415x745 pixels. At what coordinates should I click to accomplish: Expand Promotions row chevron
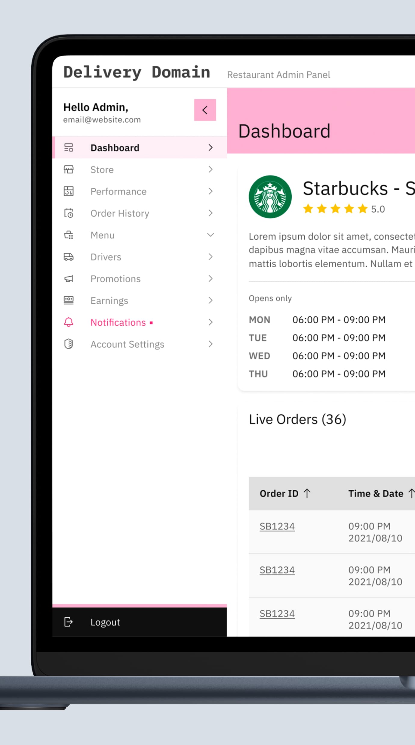(211, 279)
